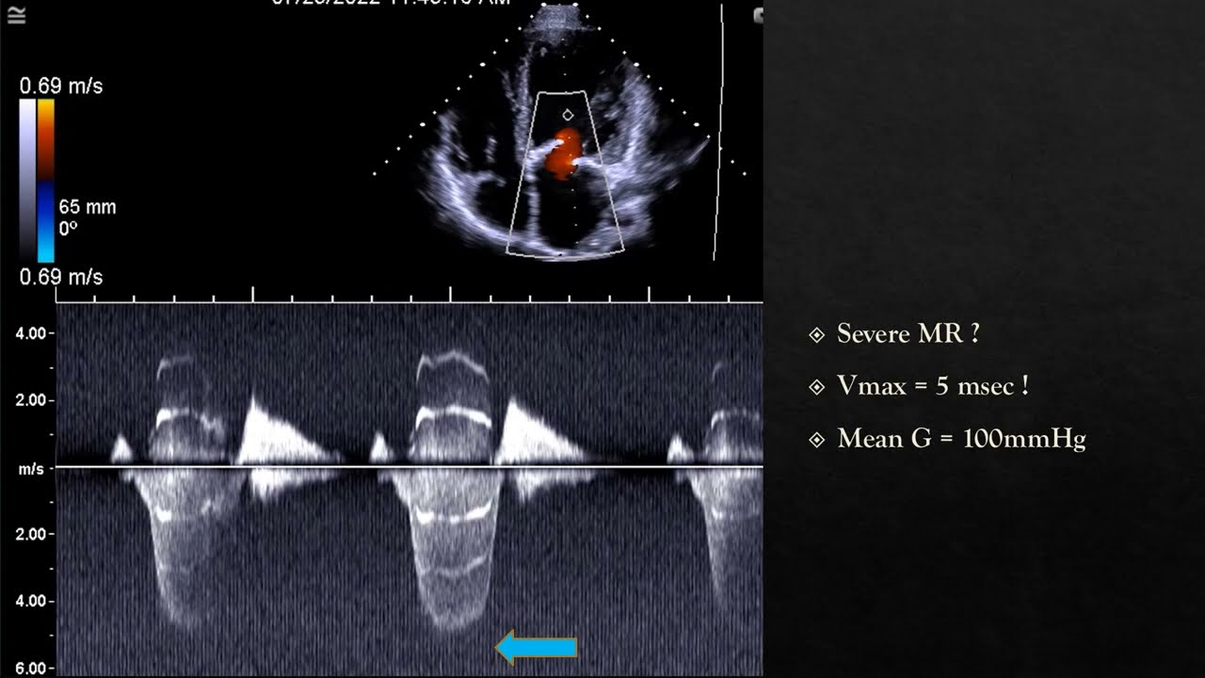The image size is (1205, 678).
Task: Click the lower 2.00 scale mark
Action: [x=30, y=534]
